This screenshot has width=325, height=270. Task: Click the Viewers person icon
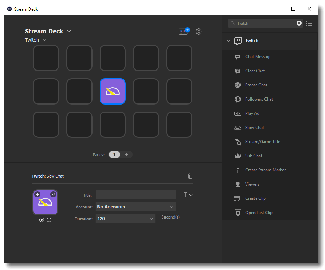(x=238, y=184)
